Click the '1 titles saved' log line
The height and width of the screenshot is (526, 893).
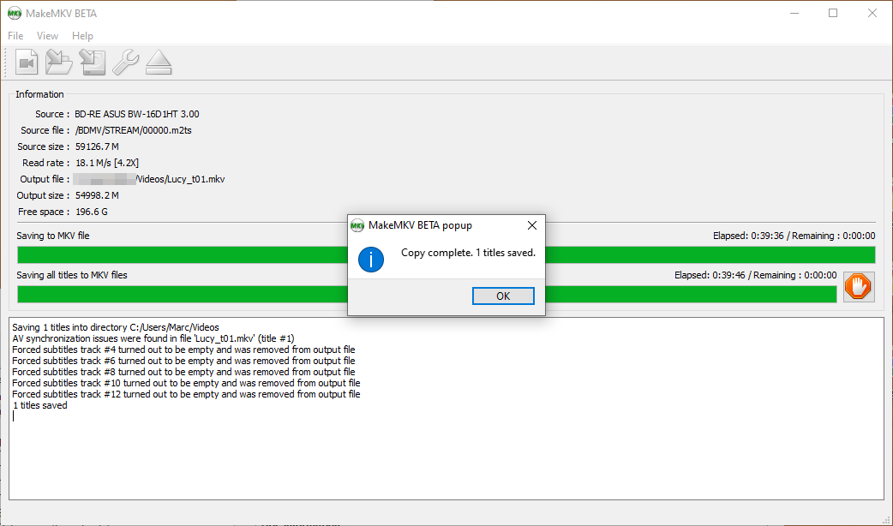(x=39, y=405)
